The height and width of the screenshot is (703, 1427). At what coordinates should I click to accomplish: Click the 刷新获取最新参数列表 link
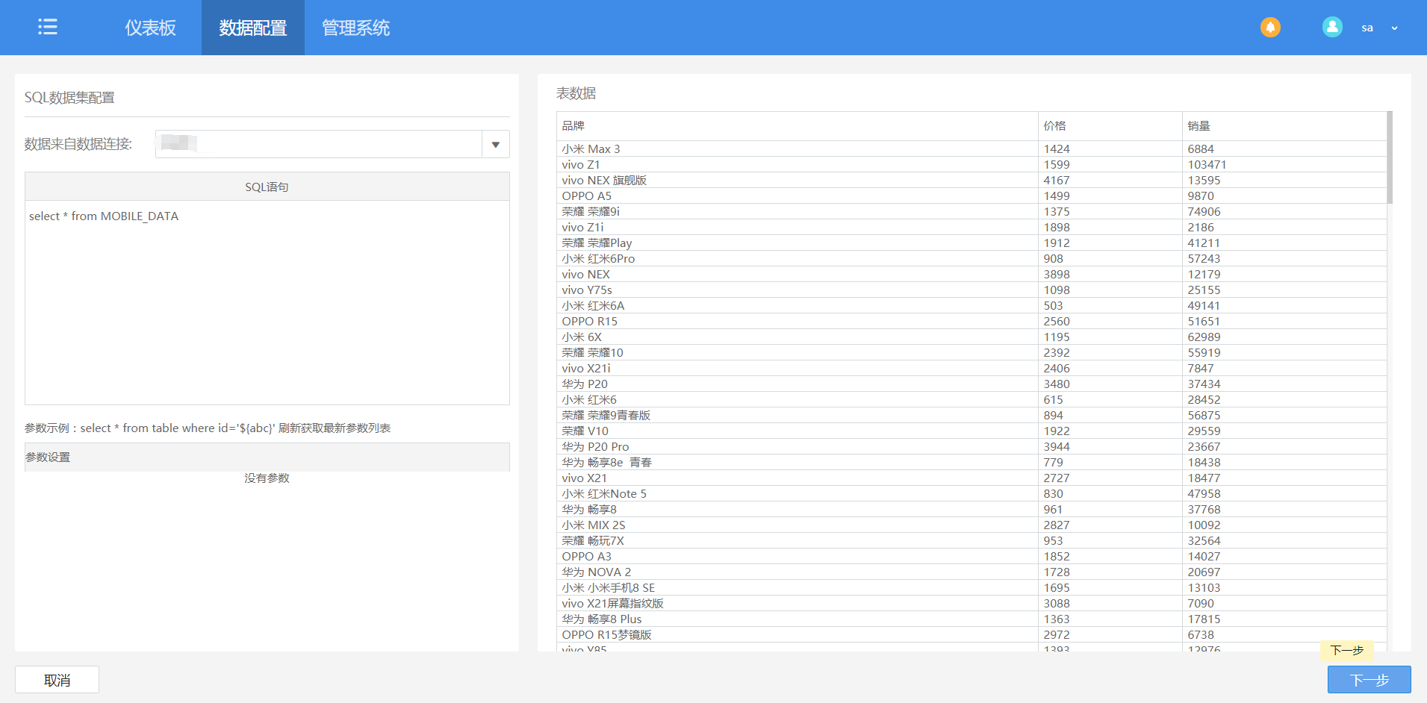335,428
